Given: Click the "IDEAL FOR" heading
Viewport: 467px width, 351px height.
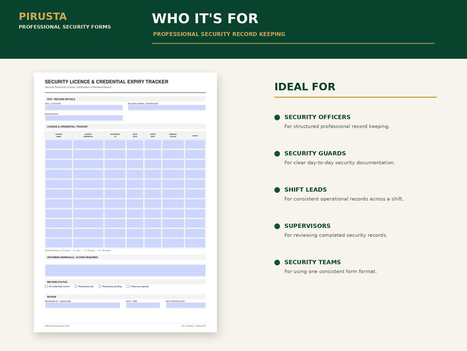Looking at the screenshot, I should coord(305,87).
